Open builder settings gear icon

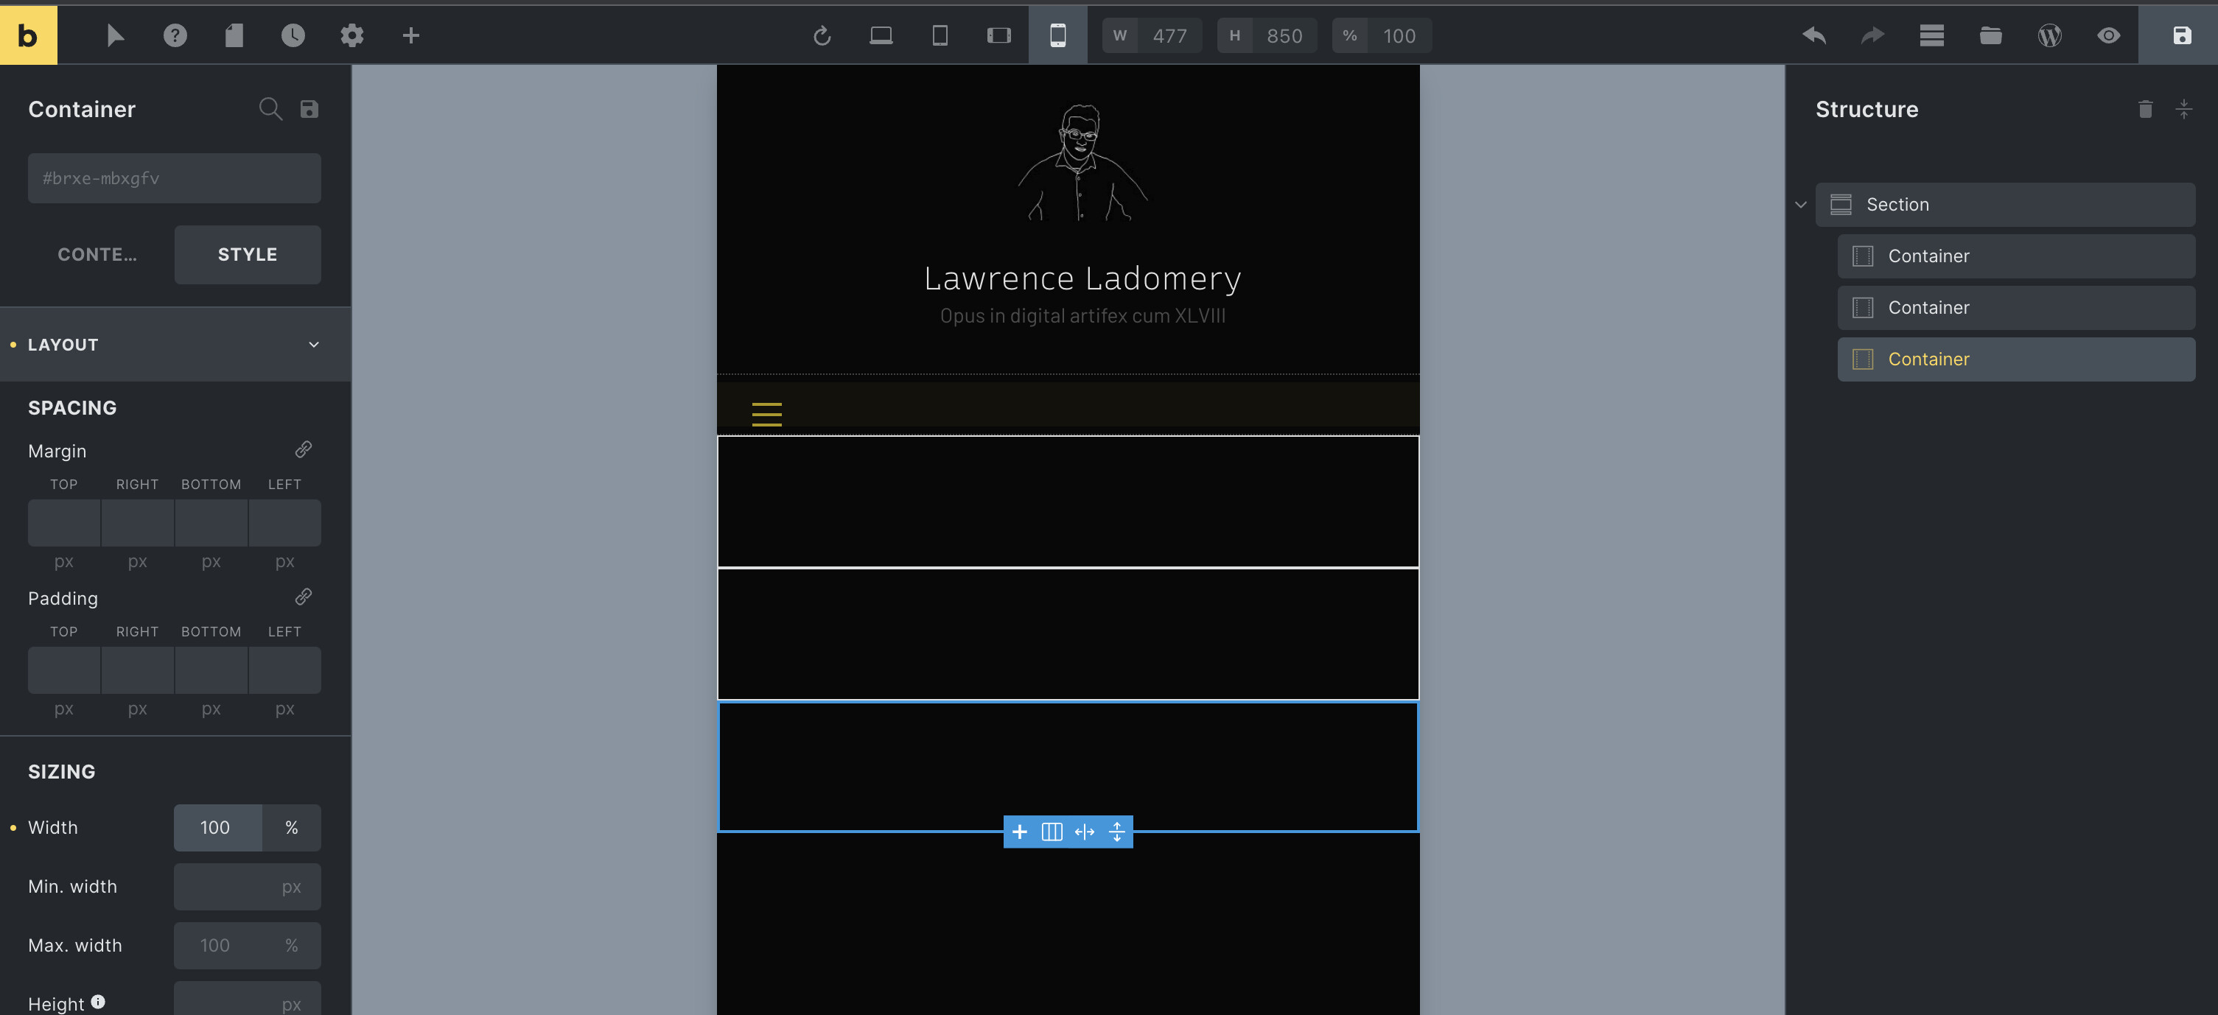[x=352, y=35]
